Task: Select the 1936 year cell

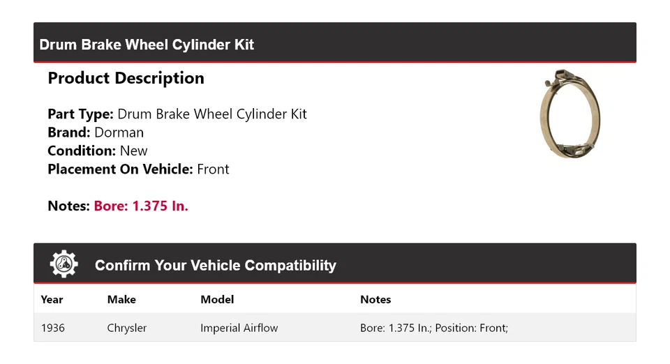Action: click(53, 328)
